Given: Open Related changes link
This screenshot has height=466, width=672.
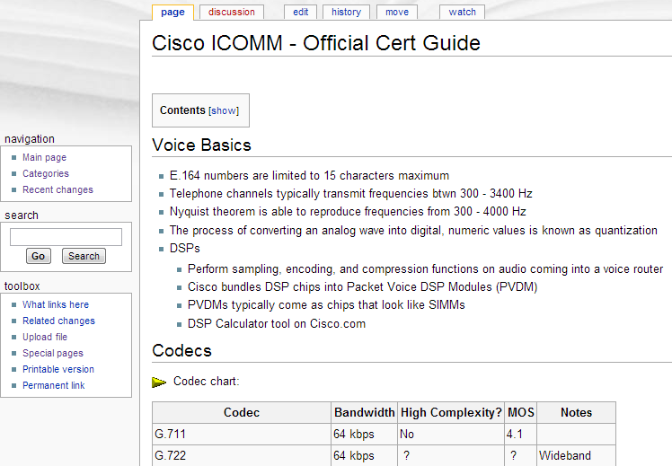Looking at the screenshot, I should [x=58, y=321].
